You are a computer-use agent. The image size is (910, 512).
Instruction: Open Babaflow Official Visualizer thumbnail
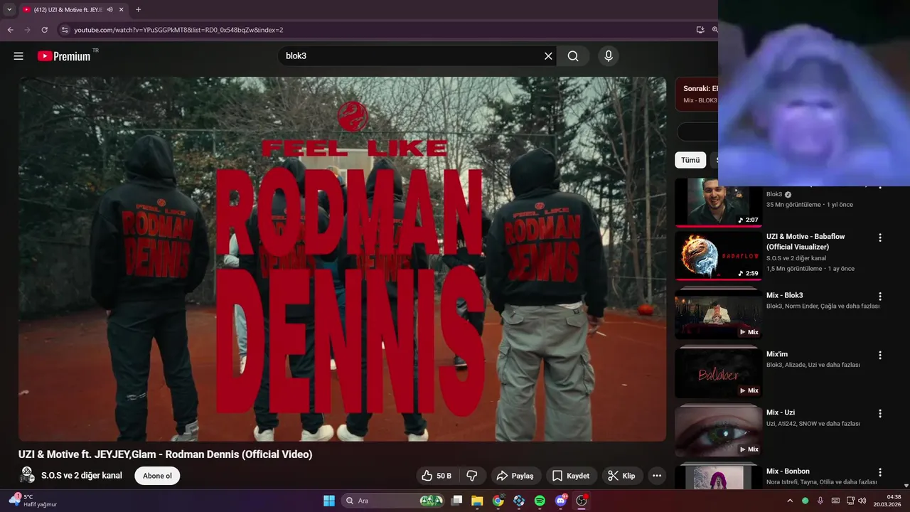click(718, 255)
